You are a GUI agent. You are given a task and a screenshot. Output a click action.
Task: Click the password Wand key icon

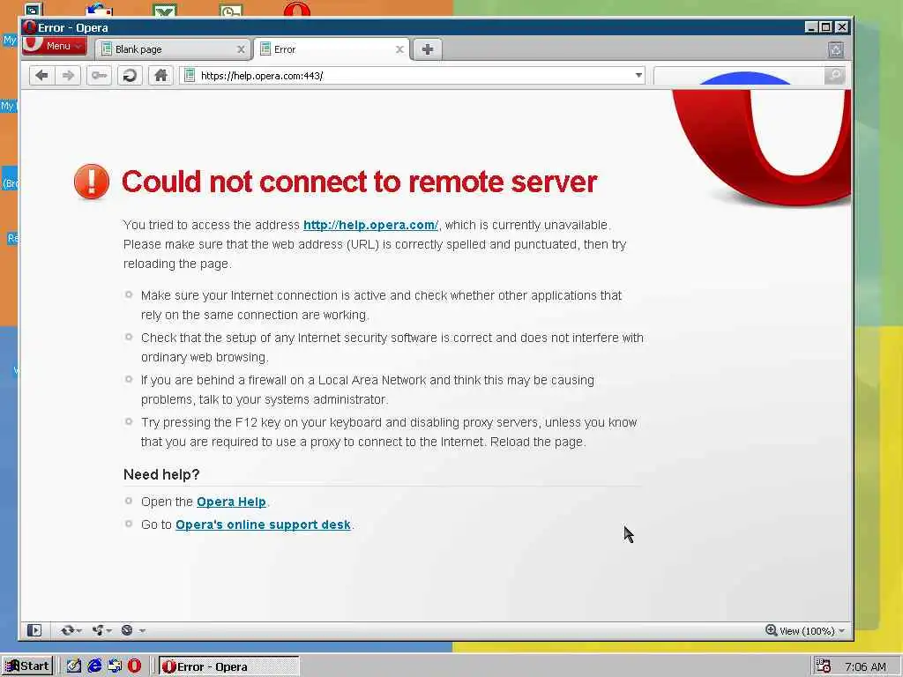(x=99, y=76)
